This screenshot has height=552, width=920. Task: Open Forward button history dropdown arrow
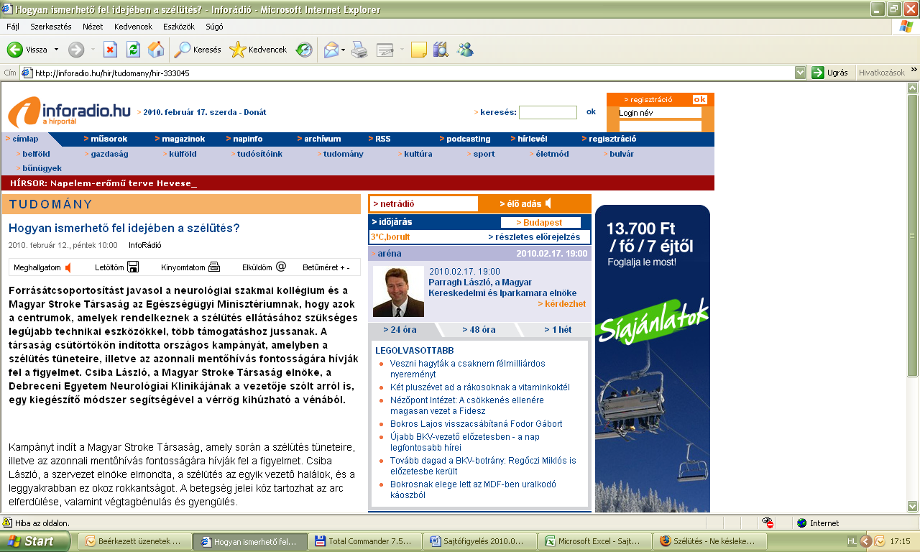coord(93,50)
